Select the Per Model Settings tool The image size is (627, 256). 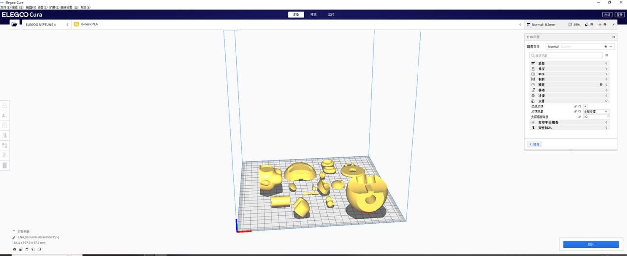point(5,145)
